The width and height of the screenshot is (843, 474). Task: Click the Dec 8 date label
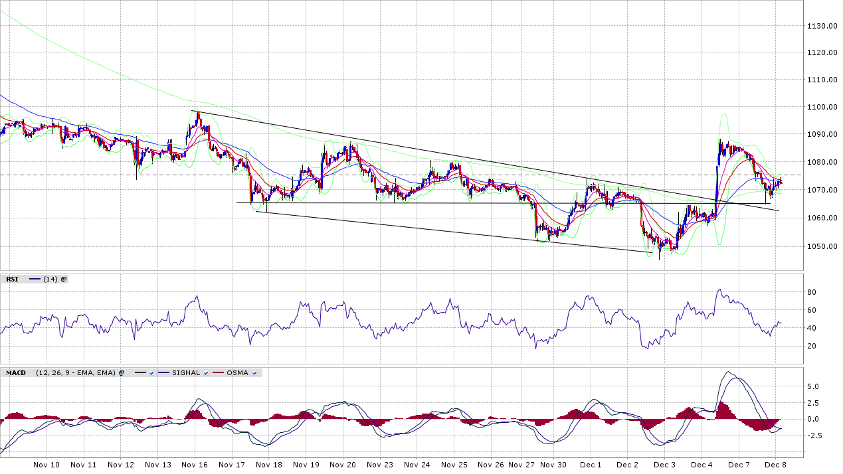point(775,465)
